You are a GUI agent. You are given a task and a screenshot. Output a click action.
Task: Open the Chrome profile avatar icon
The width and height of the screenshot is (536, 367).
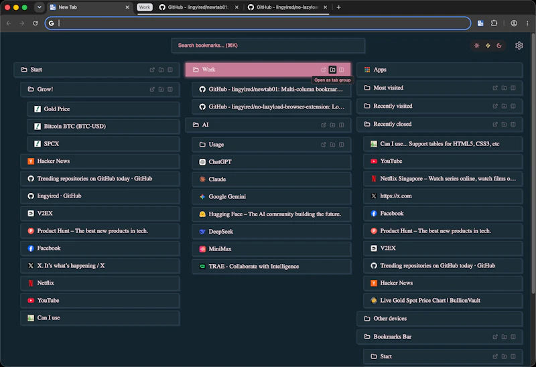(514, 23)
